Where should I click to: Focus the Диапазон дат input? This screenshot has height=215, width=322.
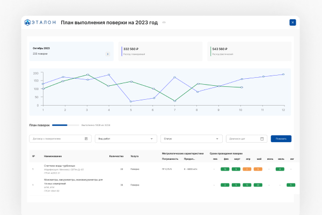point(246,139)
